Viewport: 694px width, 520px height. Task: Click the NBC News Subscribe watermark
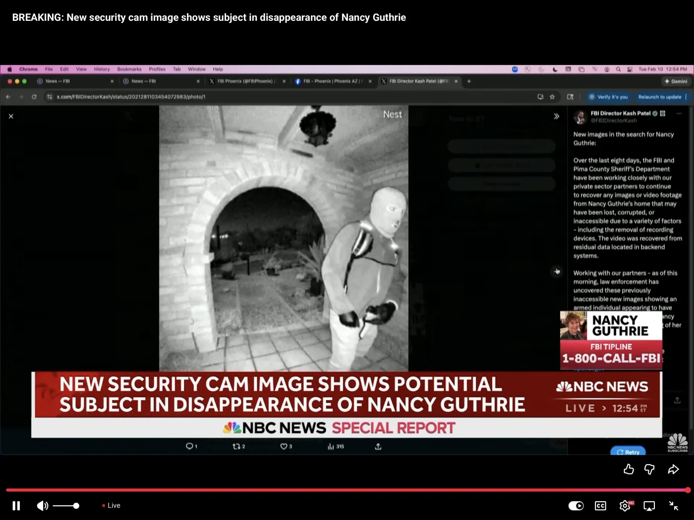pos(677,442)
